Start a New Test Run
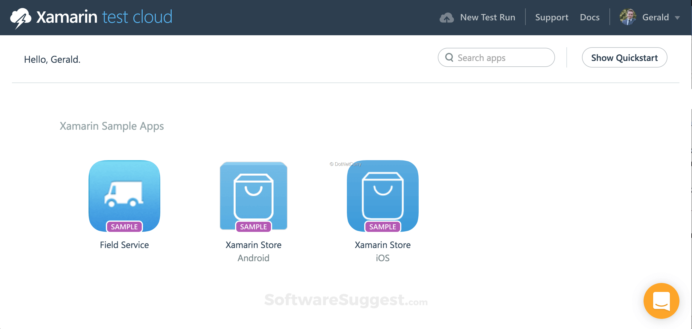 tap(487, 17)
